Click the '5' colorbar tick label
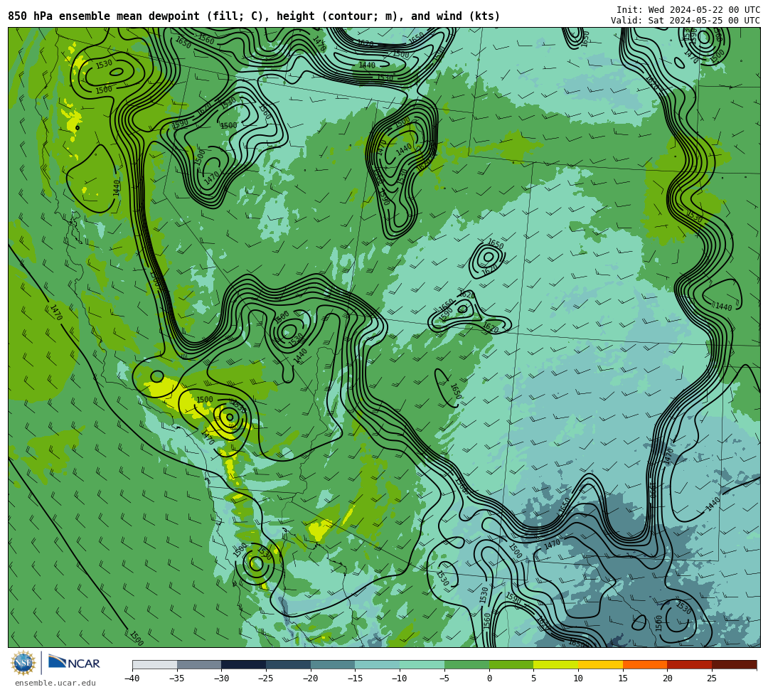Image resolution: width=768 pixels, height=692 pixels. coord(533,678)
